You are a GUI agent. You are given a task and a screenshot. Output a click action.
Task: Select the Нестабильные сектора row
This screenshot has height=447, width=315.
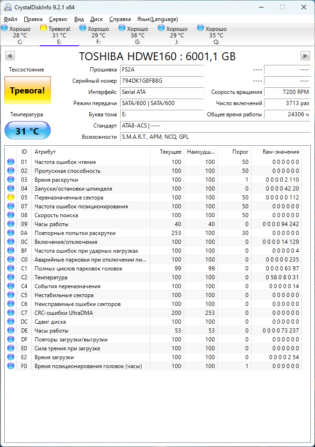click(x=153, y=295)
